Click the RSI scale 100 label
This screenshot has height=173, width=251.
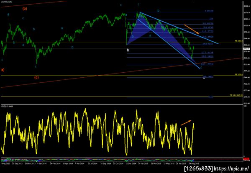[x=245, y=106]
